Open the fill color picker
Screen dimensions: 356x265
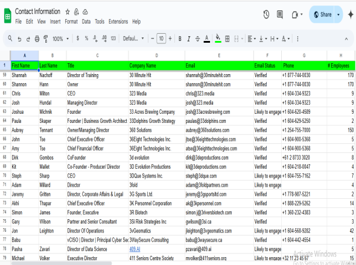(218, 39)
